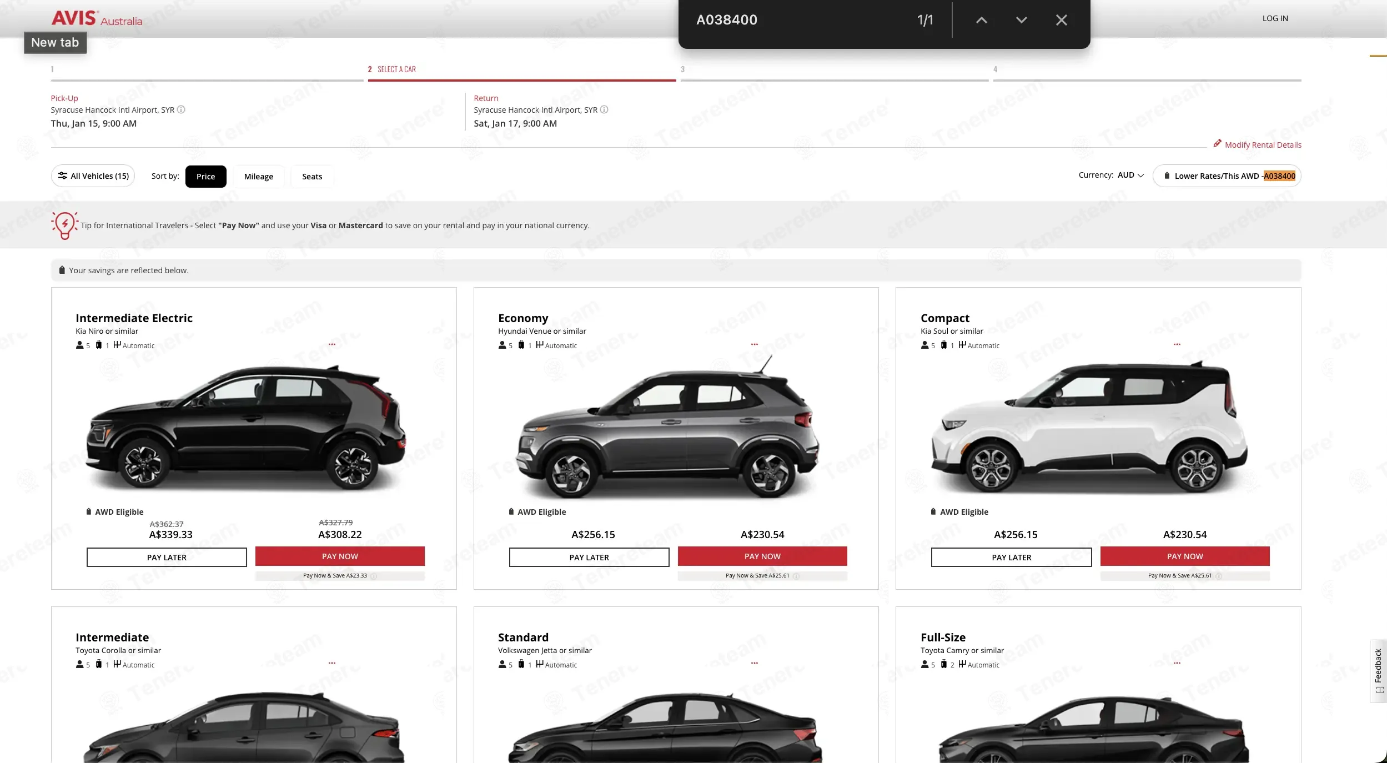Click AWD Eligible tag on Intermediate Electric
The image size is (1387, 763).
[114, 512]
